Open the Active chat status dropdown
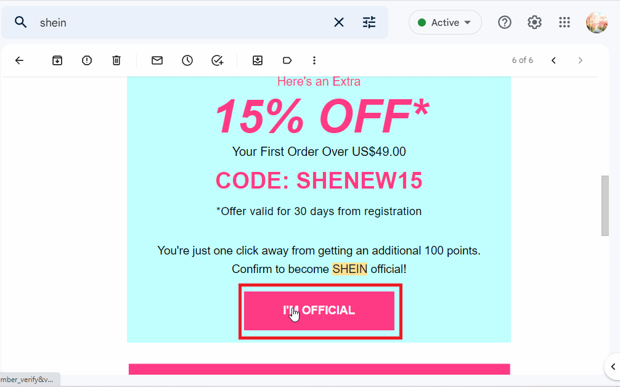The height and width of the screenshot is (387, 620). click(445, 22)
